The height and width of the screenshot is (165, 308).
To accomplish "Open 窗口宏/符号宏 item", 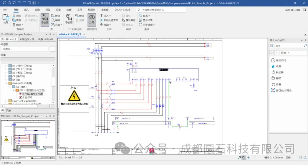I will [x=281, y=90].
